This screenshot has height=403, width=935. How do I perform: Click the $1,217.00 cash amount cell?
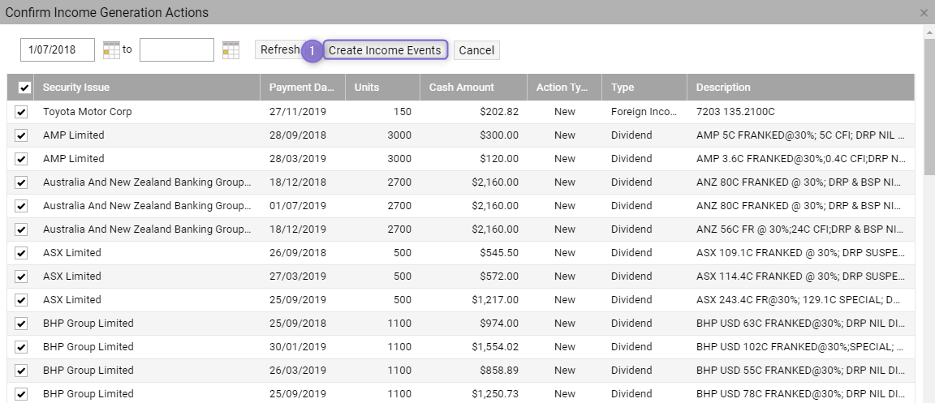coord(494,300)
